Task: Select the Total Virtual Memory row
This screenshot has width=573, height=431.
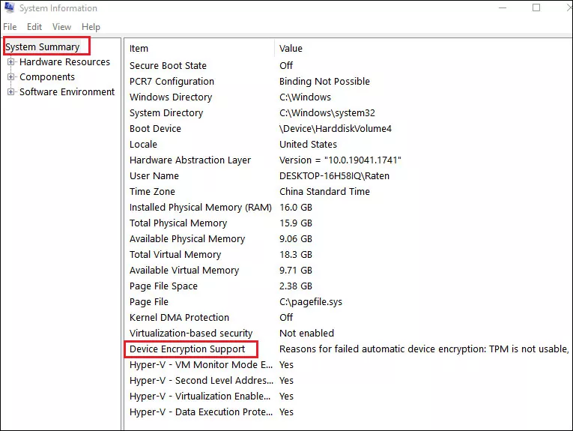Action: coord(349,254)
